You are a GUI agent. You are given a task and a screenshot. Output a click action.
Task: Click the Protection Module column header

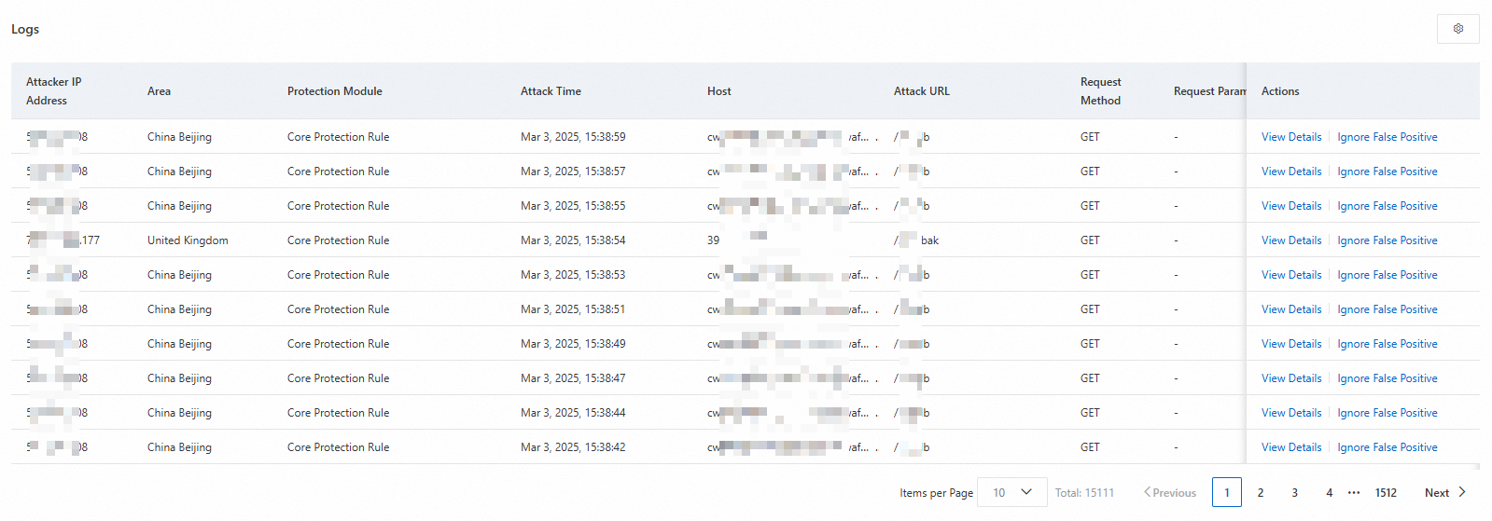(335, 91)
